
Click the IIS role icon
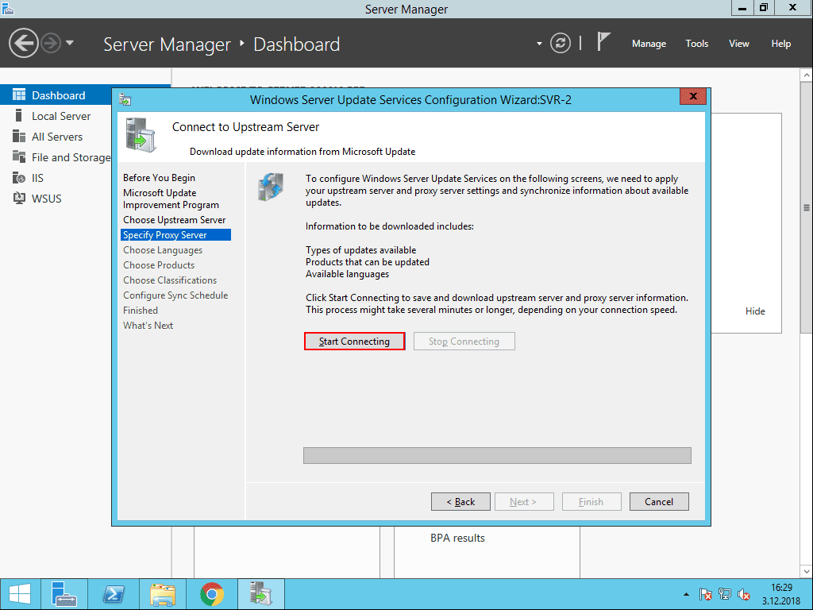click(19, 178)
